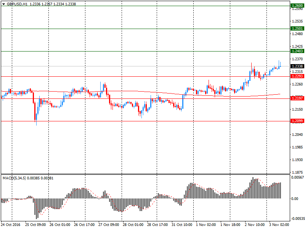Click the 1.2480 price scale value
Viewport: 305px width, 229px height.
[297, 34]
